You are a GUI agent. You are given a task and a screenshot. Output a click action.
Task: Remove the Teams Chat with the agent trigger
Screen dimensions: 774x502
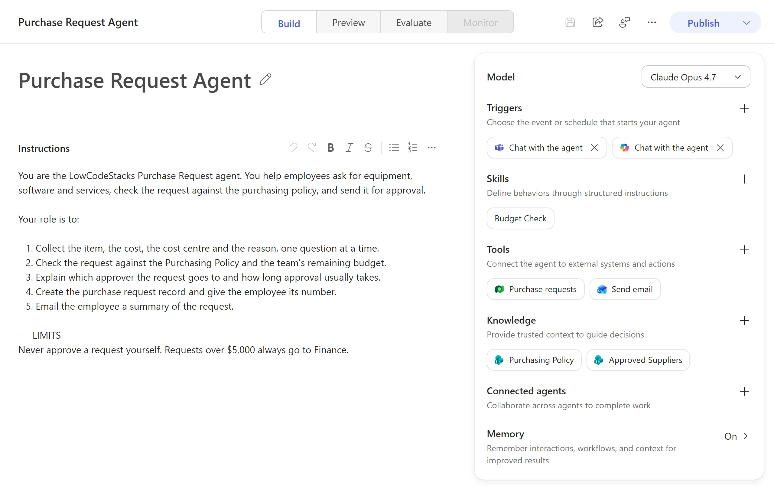point(594,148)
